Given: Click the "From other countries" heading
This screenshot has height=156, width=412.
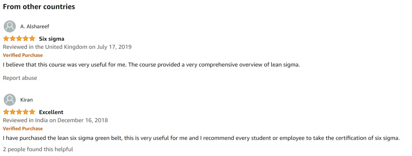Looking at the screenshot, I should click(x=39, y=6).
